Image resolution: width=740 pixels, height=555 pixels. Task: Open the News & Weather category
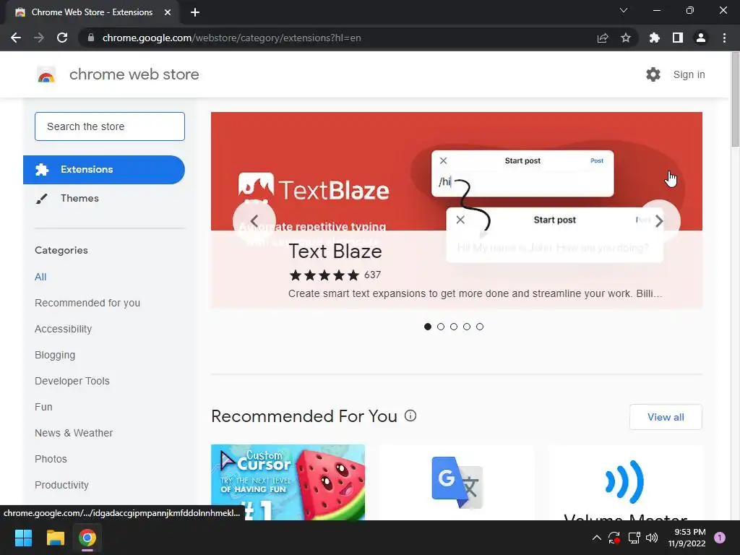coord(74,433)
